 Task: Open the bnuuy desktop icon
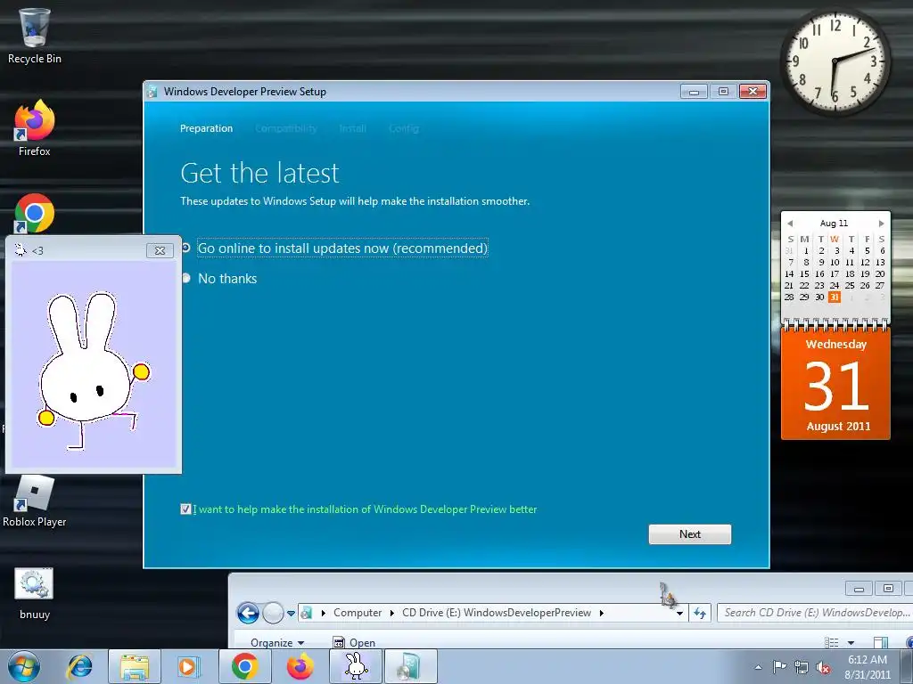point(35,593)
